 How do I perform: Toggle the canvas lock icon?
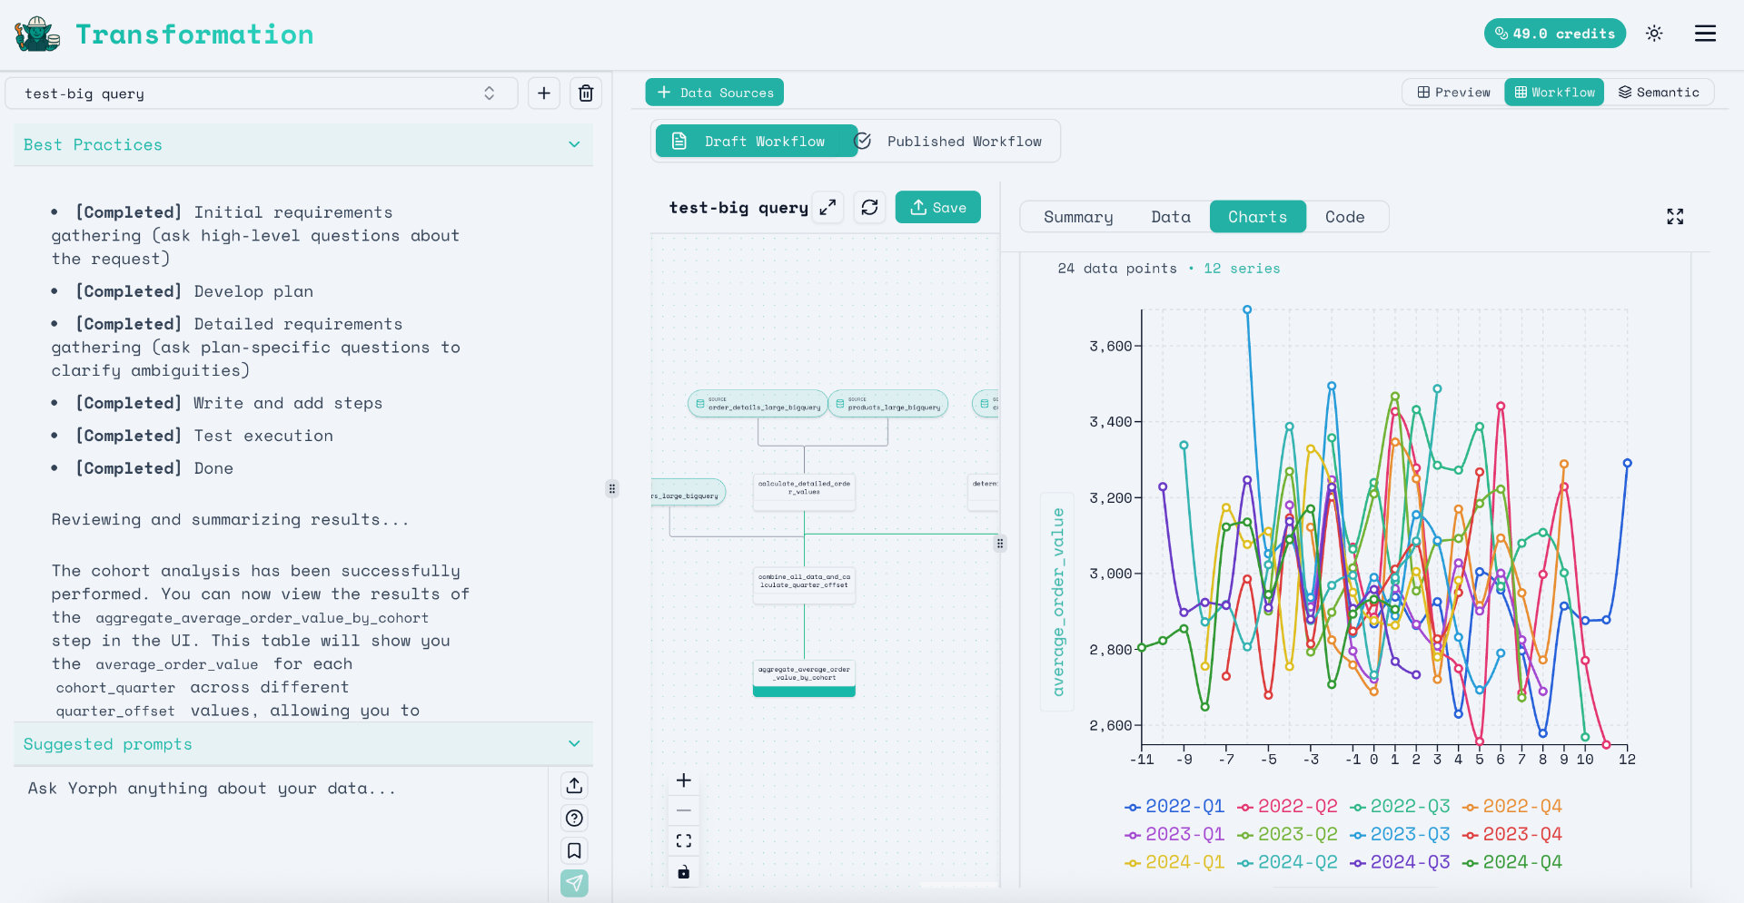click(x=684, y=872)
